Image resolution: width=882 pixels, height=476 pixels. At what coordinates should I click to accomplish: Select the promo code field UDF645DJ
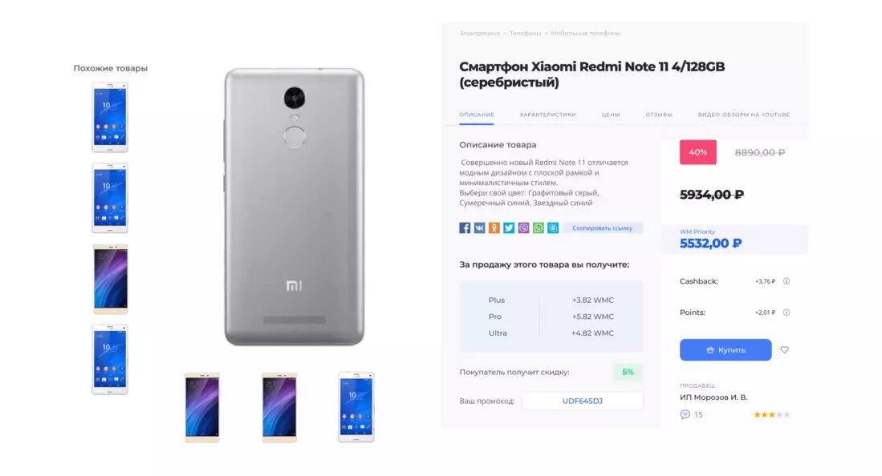[582, 401]
